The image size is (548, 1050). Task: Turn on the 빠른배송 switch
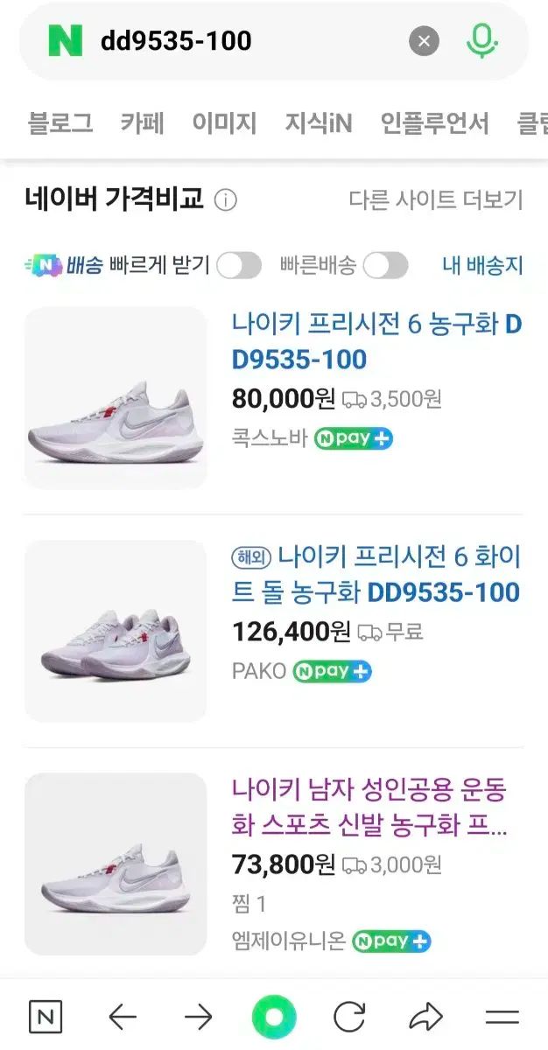386,265
